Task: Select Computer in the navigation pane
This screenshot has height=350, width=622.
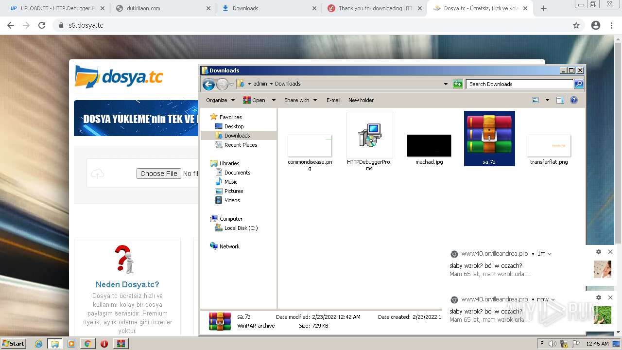Action: (231, 219)
